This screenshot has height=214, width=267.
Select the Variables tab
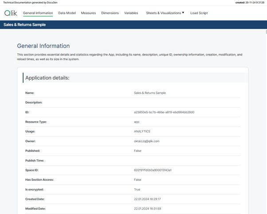point(131,13)
